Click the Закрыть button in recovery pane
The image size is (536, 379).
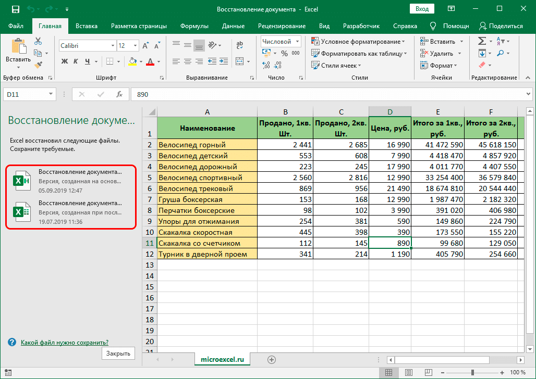point(118,353)
